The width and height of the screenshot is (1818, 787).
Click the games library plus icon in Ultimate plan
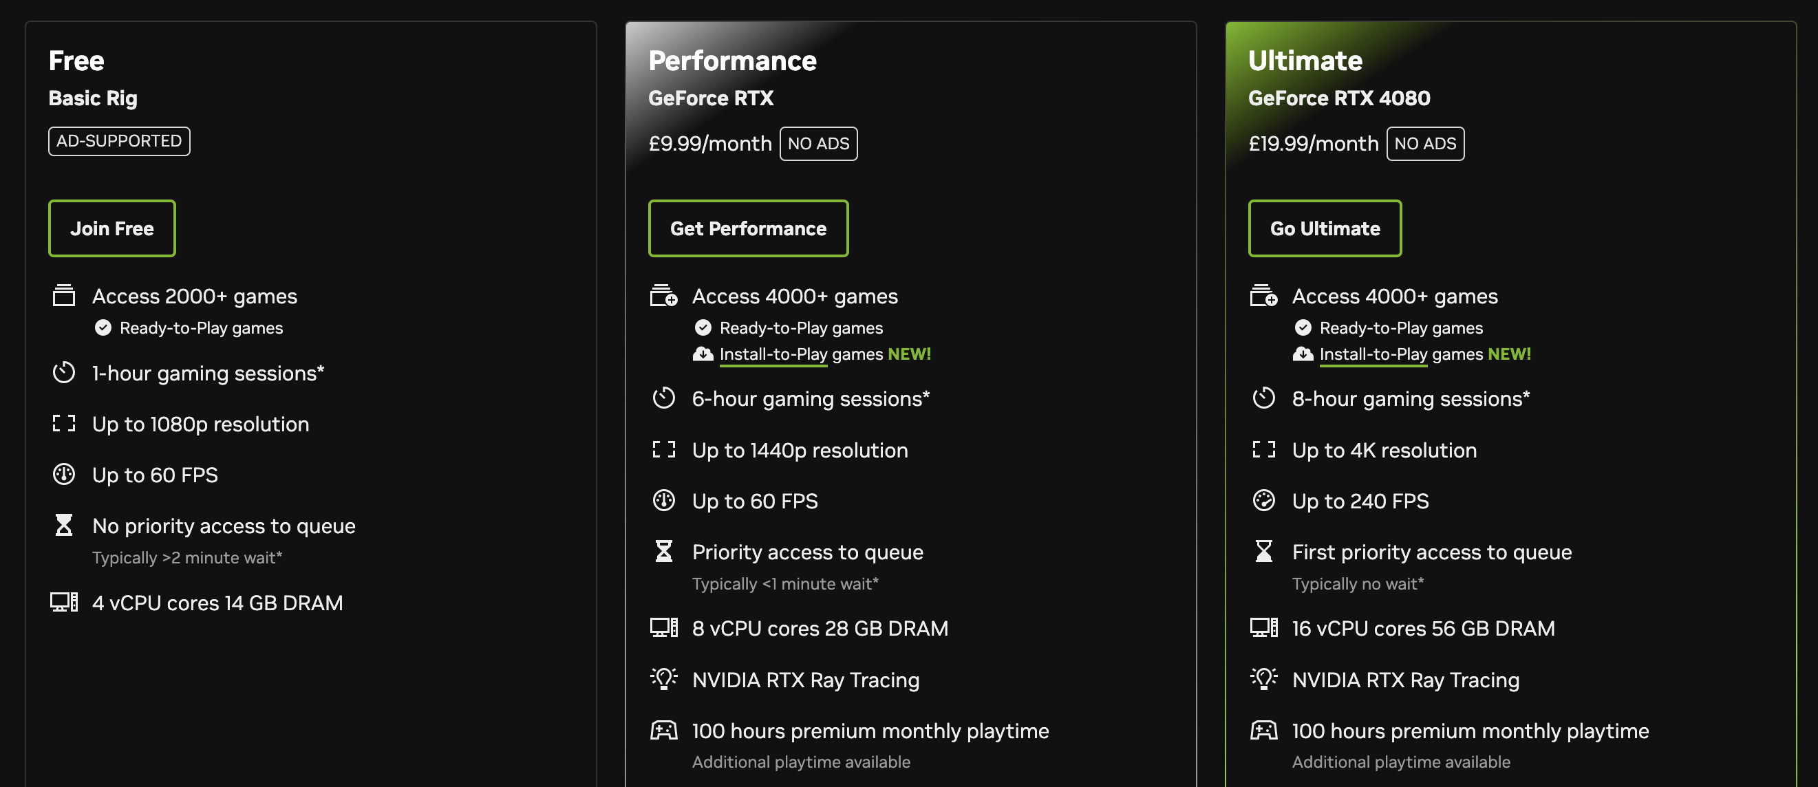click(1263, 296)
